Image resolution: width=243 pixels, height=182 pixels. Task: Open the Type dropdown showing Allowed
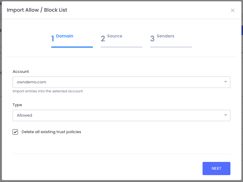click(117, 115)
